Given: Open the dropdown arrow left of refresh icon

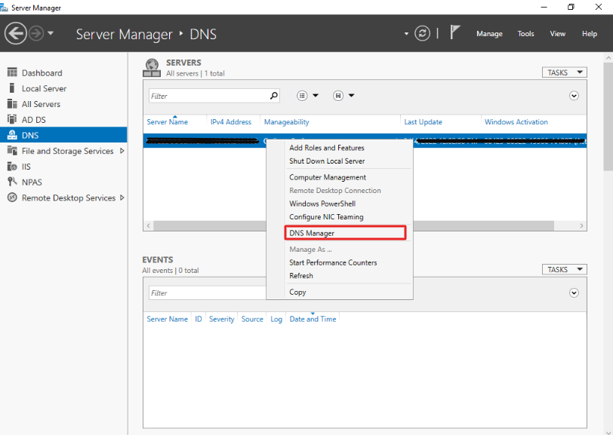Looking at the screenshot, I should pos(406,34).
